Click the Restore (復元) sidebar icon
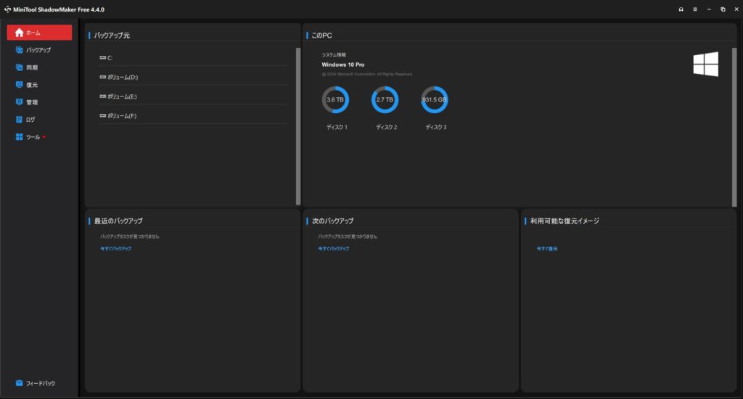 (20, 85)
